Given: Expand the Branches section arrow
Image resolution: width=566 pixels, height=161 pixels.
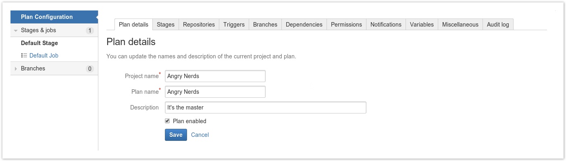Looking at the screenshot, I should pos(16,68).
